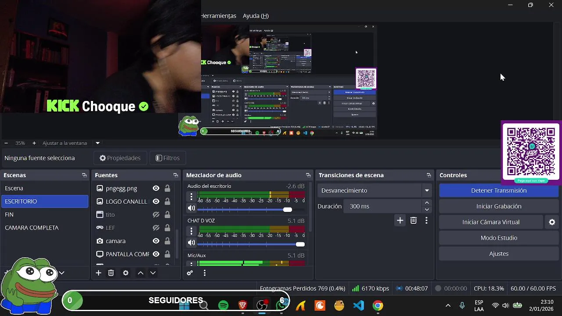Move source up with arrow icon
Viewport: 562px width, 316px height.
pyautogui.click(x=140, y=273)
